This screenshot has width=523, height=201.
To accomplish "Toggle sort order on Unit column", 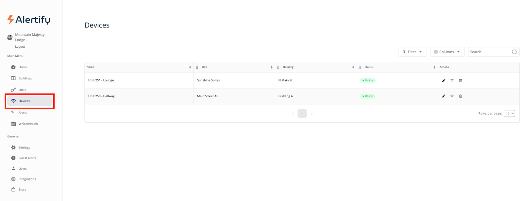I will click(271, 67).
